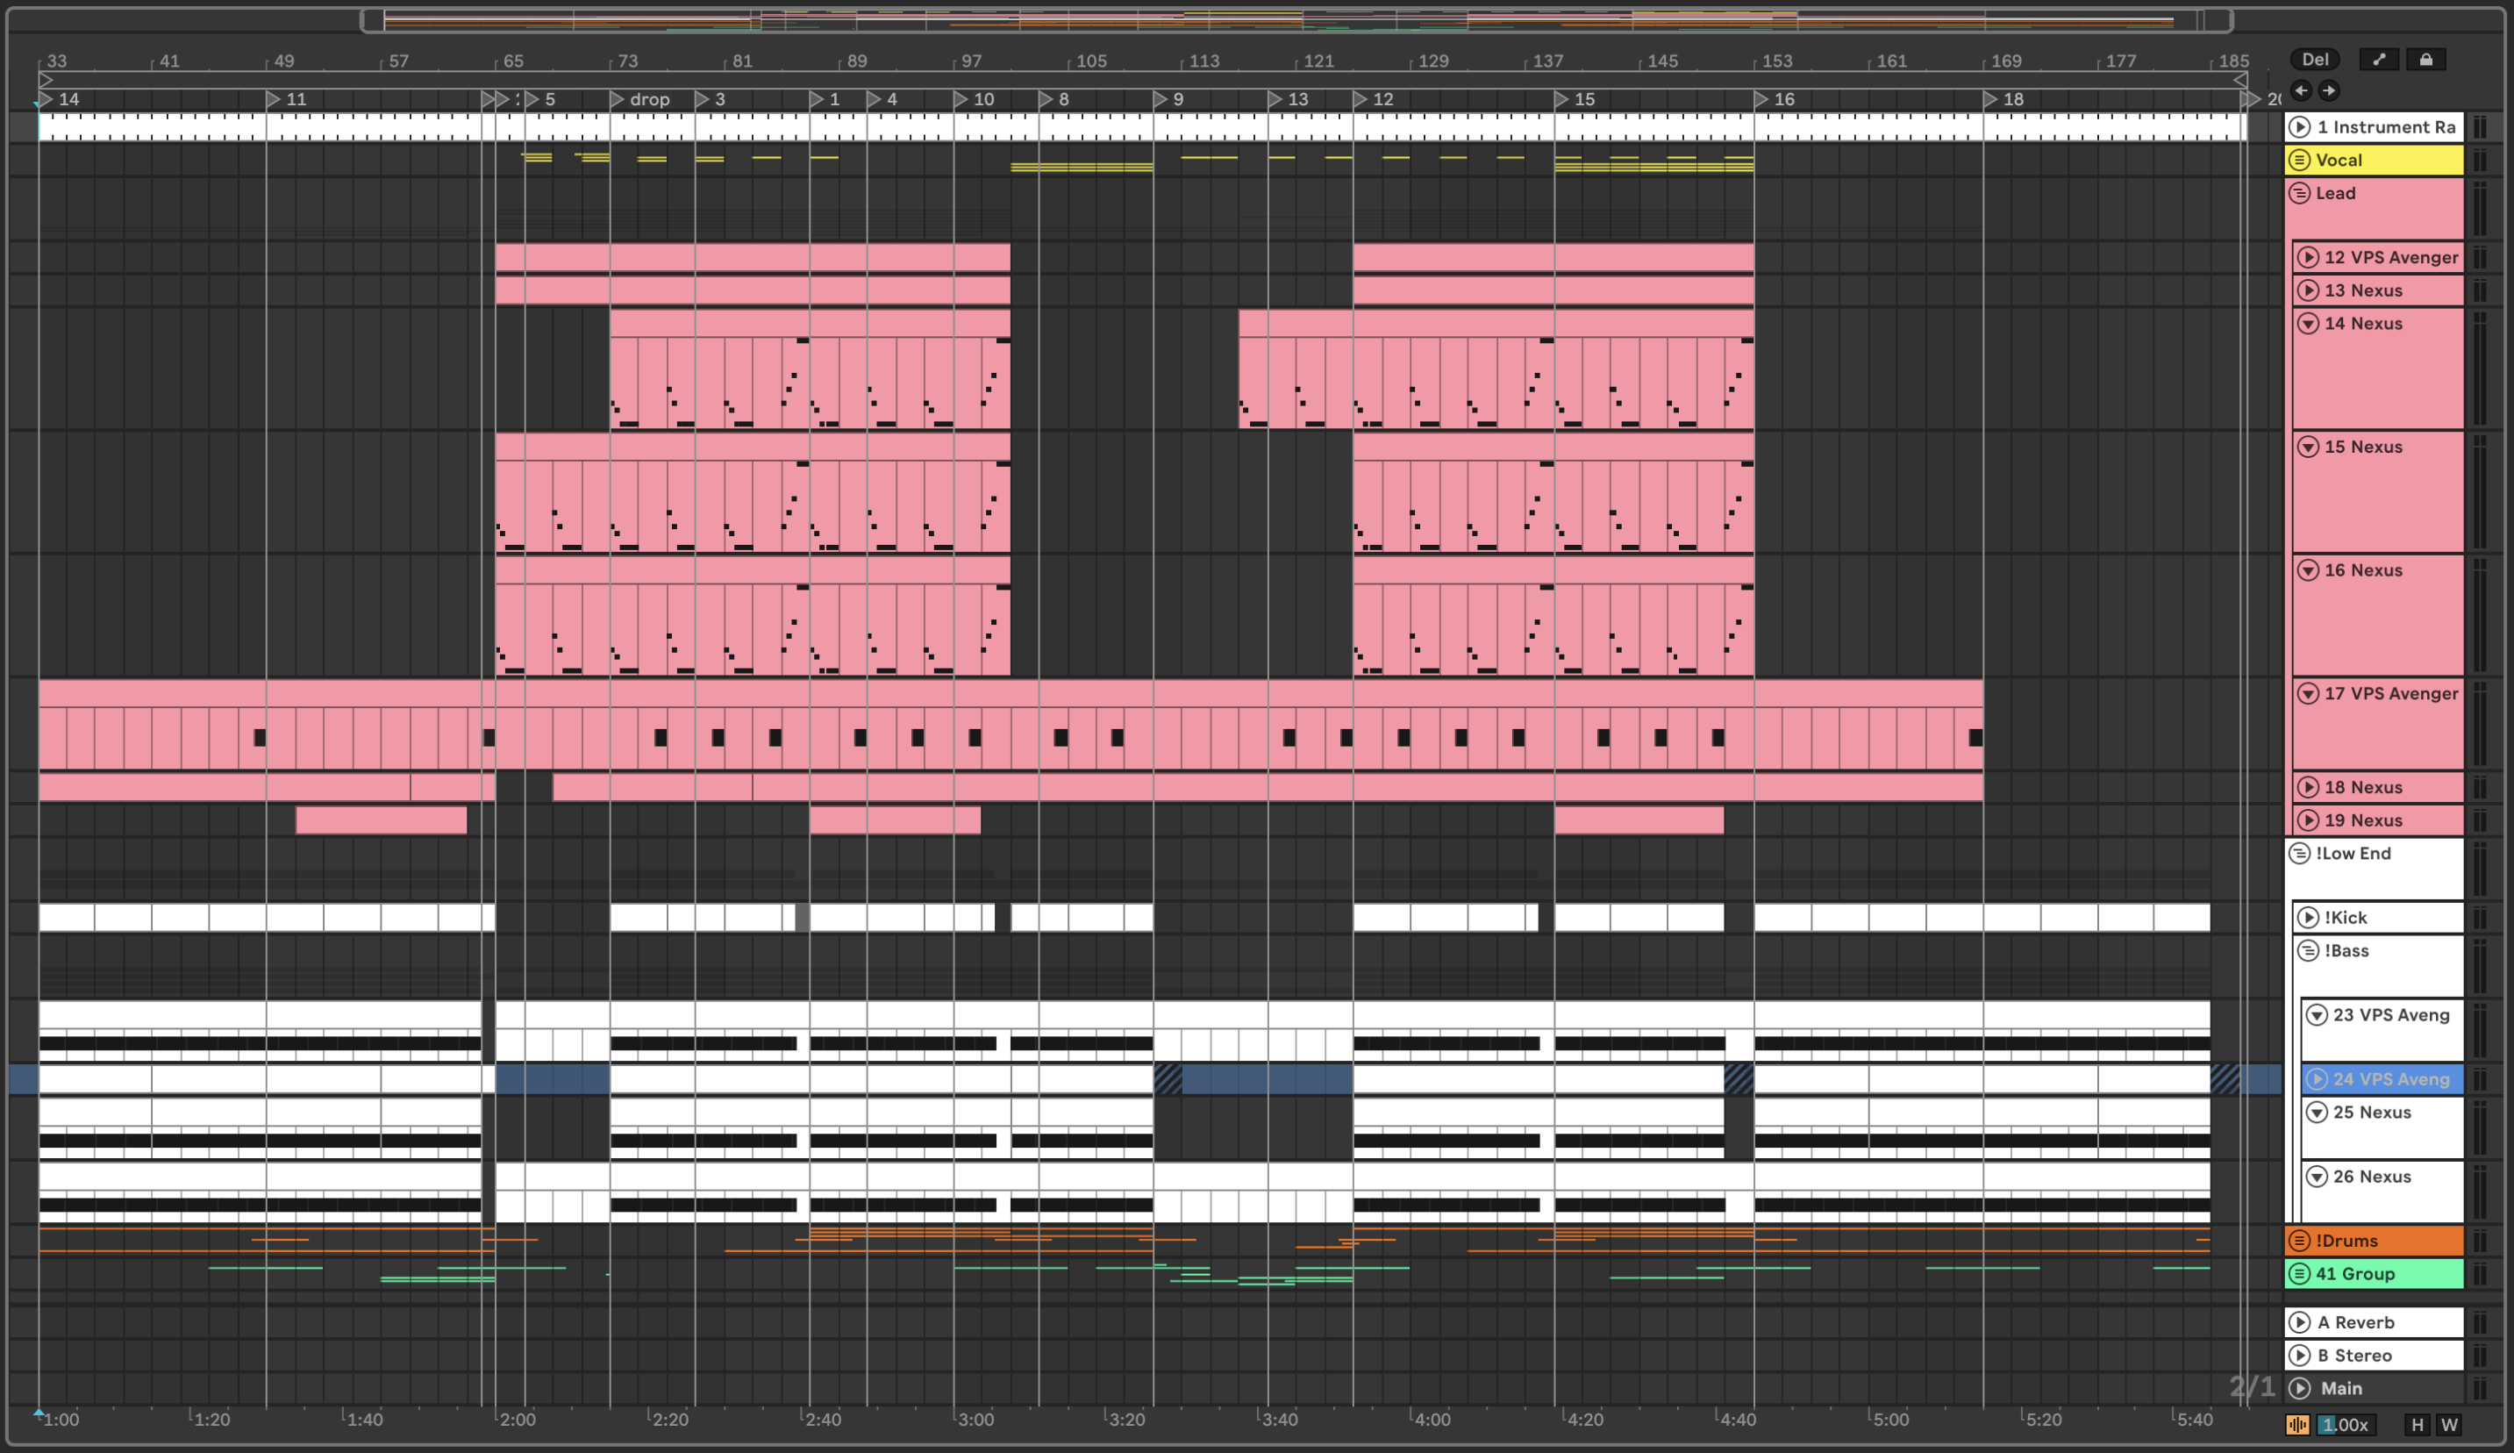Collapse the 15 Nexus track
Viewport: 2514px width, 1453px height.
pos(2308,447)
